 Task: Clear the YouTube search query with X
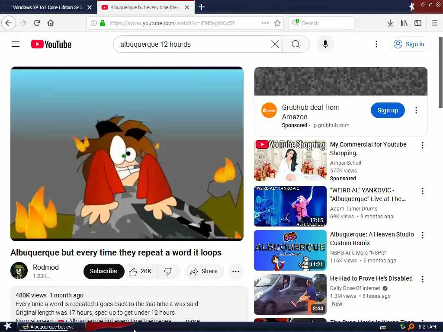coord(275,44)
